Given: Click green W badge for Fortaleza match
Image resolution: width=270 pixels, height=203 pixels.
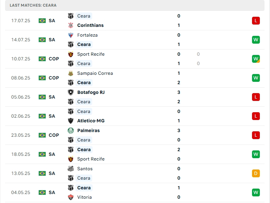Looking at the screenshot, I should click(x=256, y=40).
